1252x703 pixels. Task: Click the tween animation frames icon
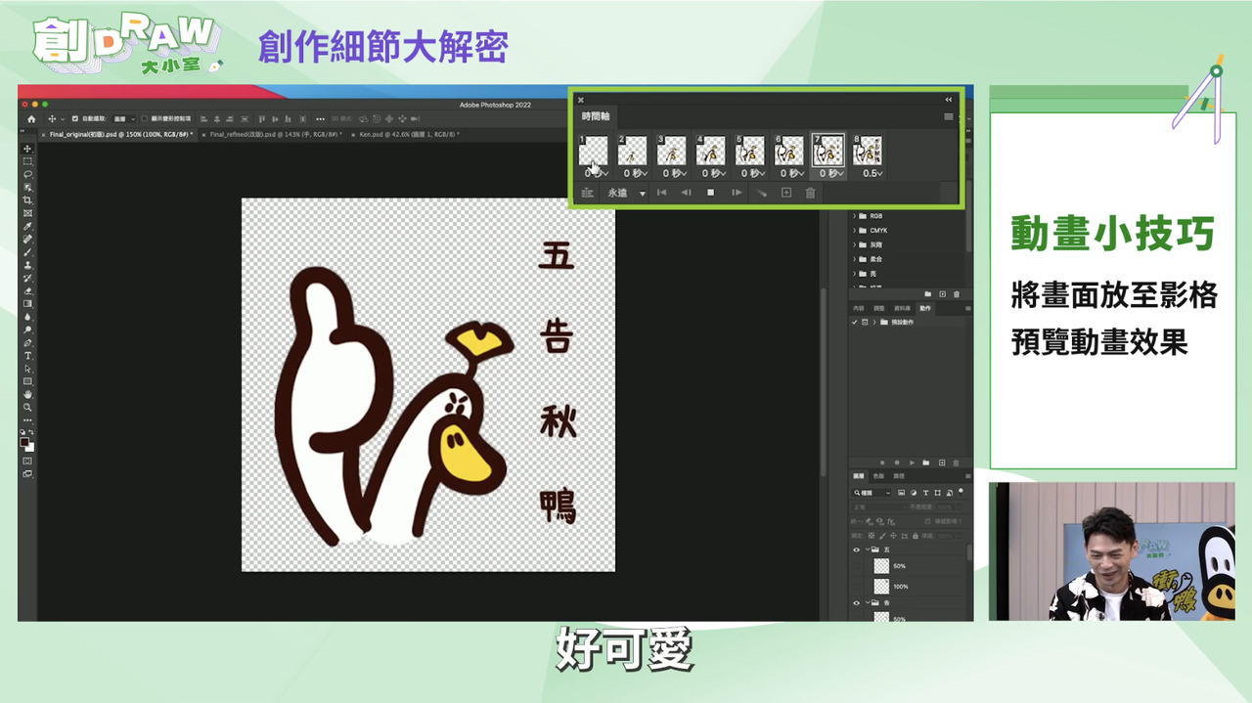click(761, 193)
